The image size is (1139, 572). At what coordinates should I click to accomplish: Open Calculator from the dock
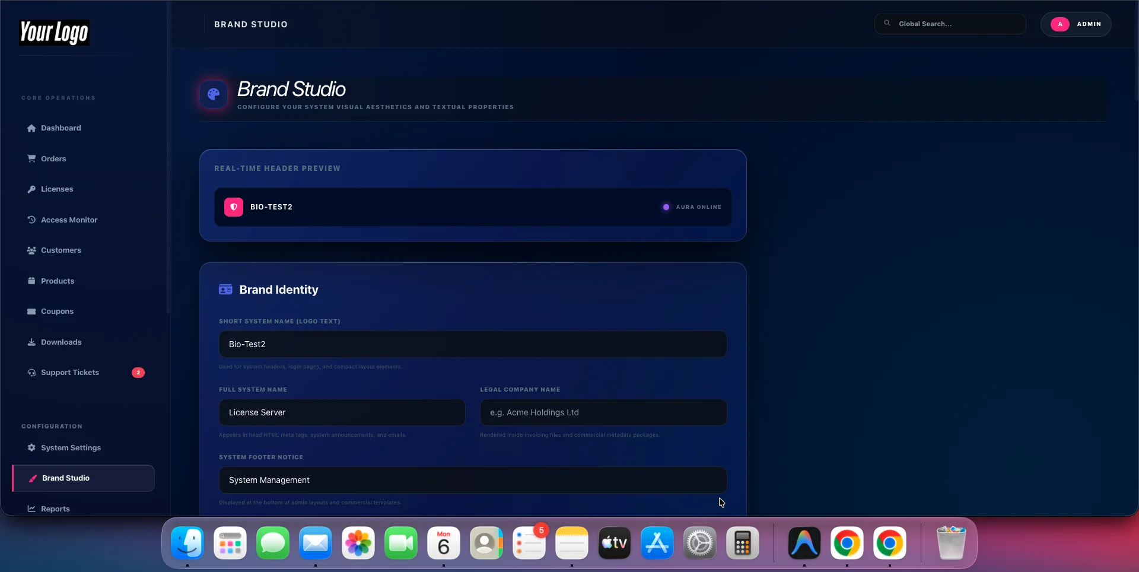[743, 543]
